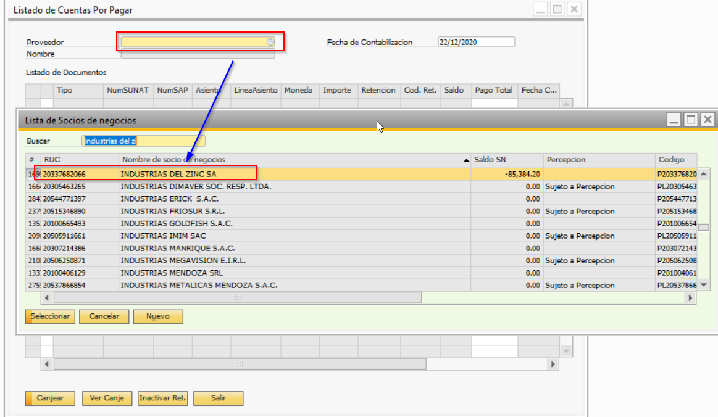Screen dimensions: 718x417
Task: Click the Nuevo button
Action: click(x=158, y=316)
